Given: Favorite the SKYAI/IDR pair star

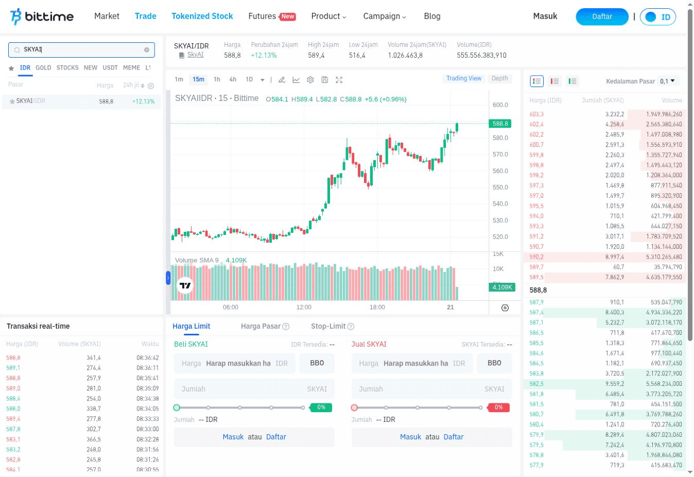Looking at the screenshot, I should (12, 101).
